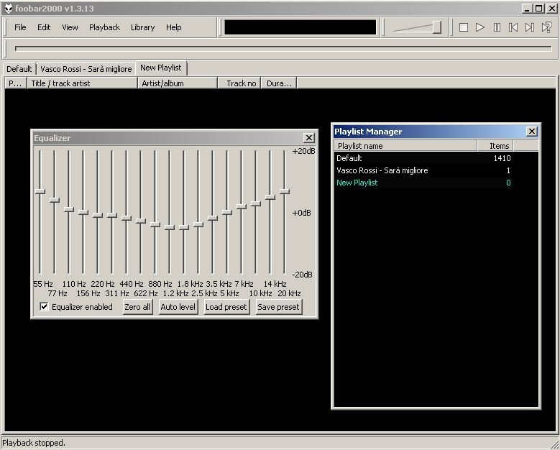Maximize the foobar2000 window
This screenshot has width=560, height=450.
click(x=539, y=8)
